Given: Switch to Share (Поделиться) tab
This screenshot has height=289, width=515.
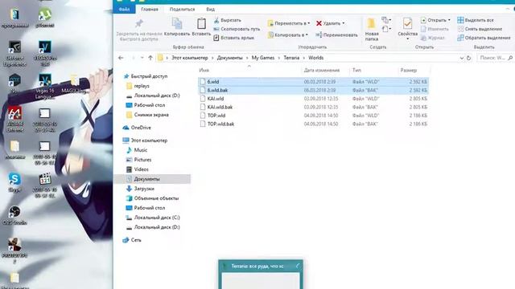Looking at the screenshot, I should pyautogui.click(x=182, y=9).
